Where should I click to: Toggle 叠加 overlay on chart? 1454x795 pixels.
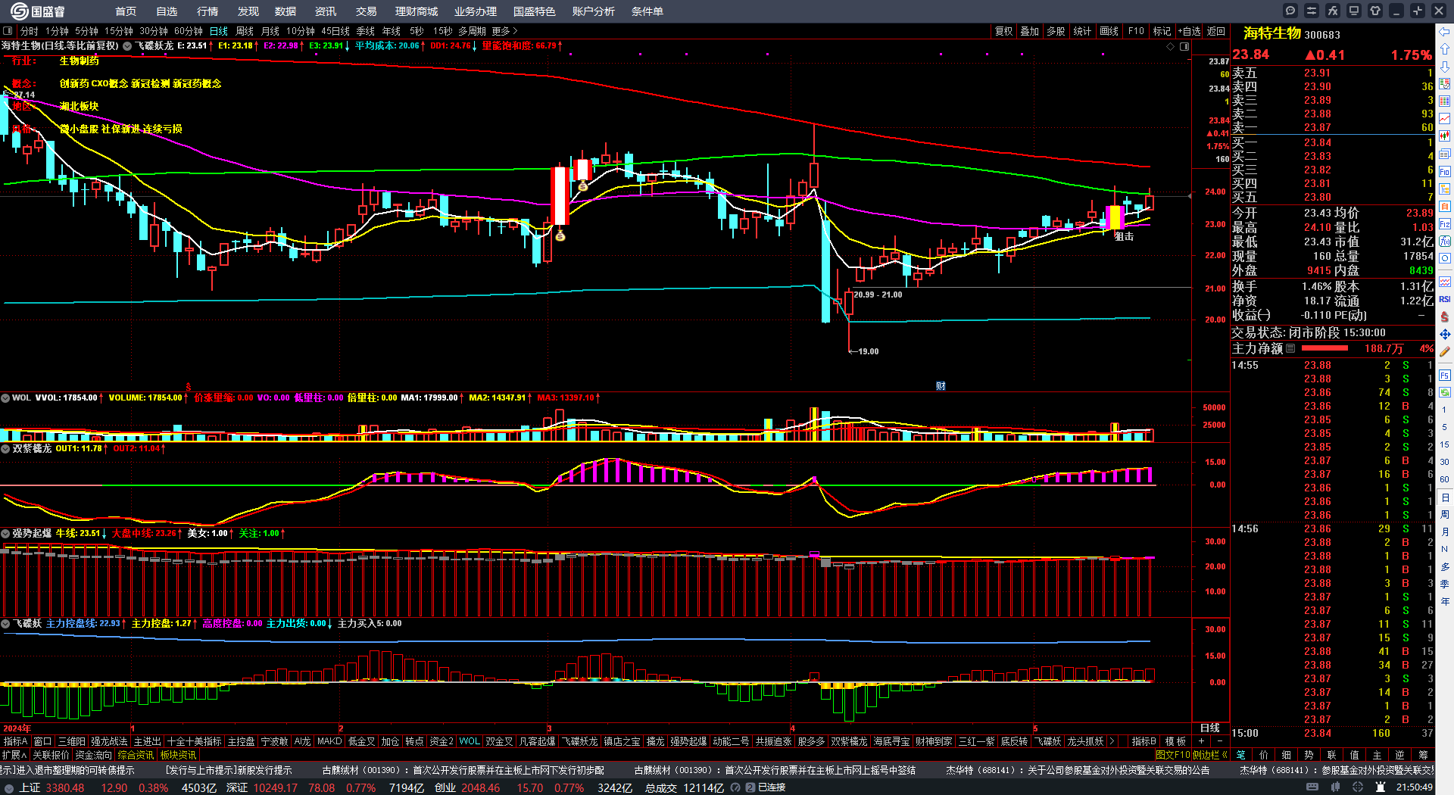tap(1029, 31)
